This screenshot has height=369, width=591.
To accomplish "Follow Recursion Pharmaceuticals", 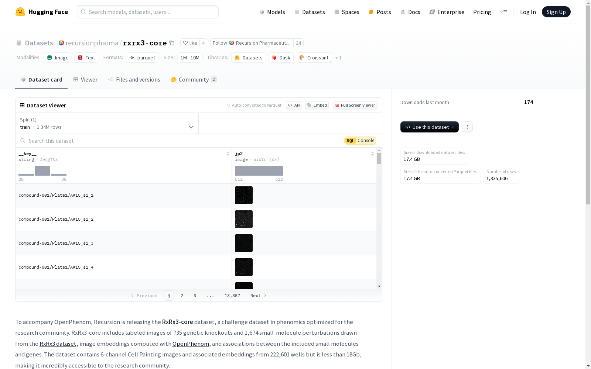I will tap(252, 43).
